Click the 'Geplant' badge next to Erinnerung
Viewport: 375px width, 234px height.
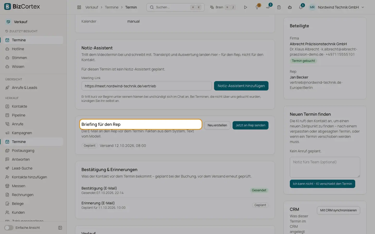click(x=260, y=205)
